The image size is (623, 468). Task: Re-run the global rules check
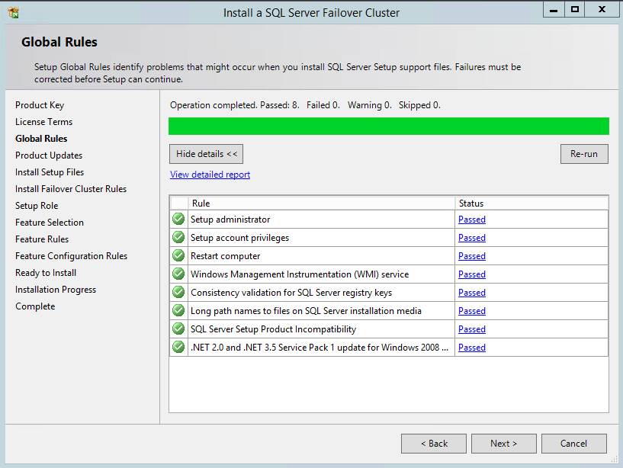(x=584, y=154)
